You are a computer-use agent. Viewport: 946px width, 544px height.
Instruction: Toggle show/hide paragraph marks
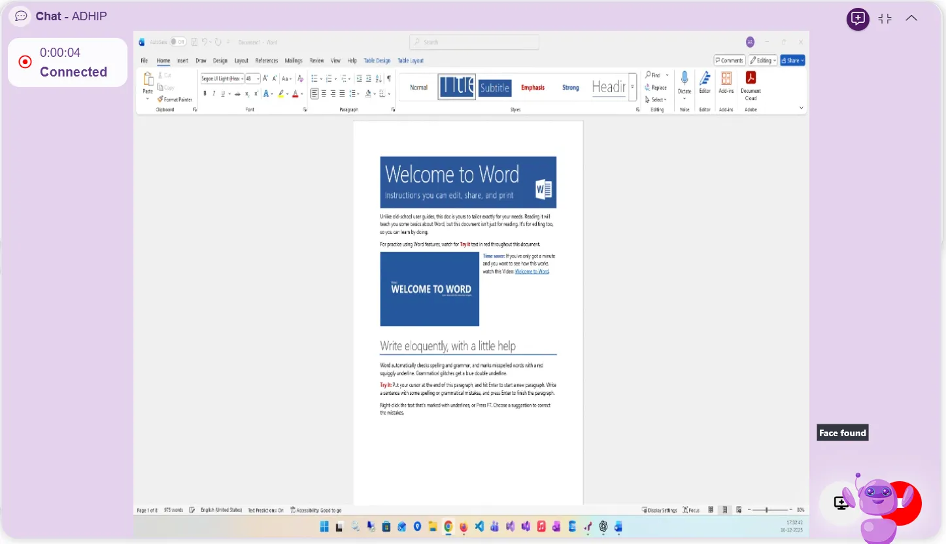[388, 78]
